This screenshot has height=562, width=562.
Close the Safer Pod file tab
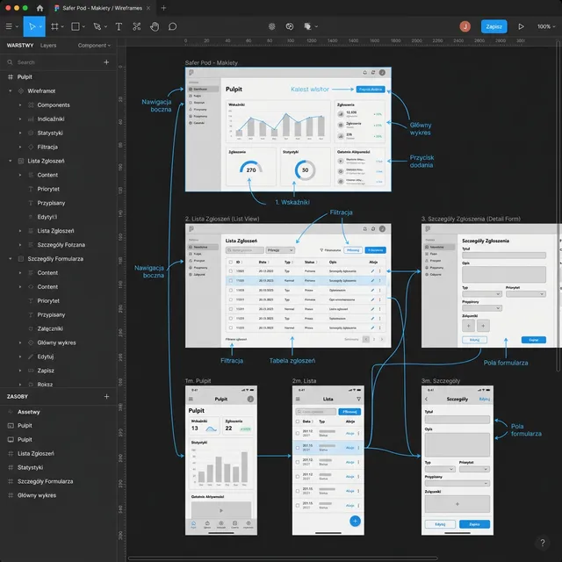pyautogui.click(x=148, y=8)
